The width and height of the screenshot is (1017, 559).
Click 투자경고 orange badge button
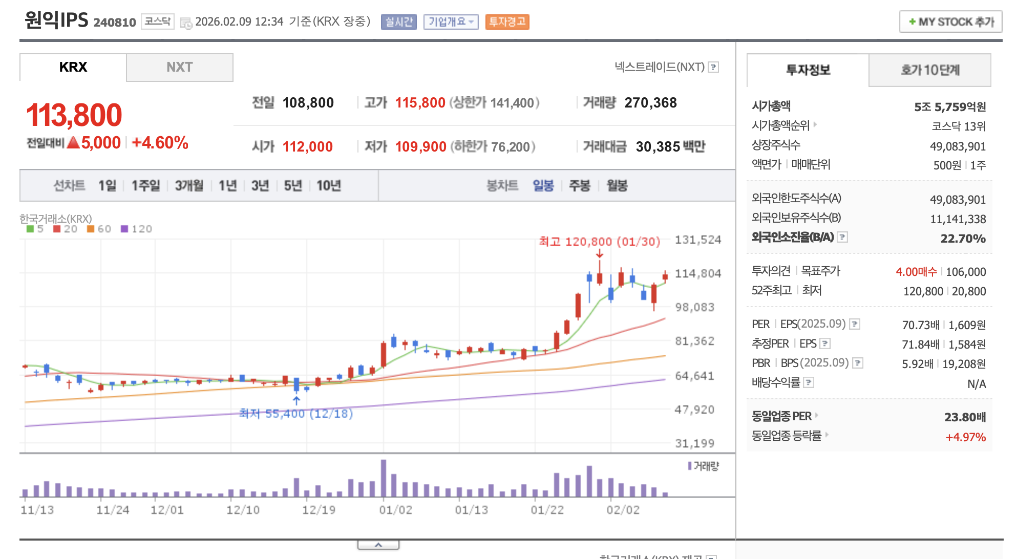[507, 21]
